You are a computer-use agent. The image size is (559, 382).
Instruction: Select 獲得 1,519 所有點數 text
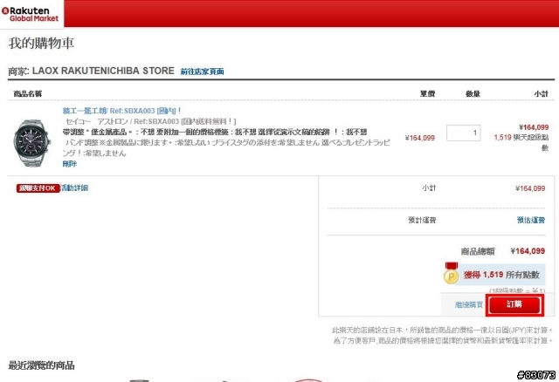pos(501,275)
